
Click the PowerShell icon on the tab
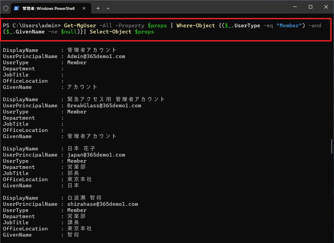point(16,8)
